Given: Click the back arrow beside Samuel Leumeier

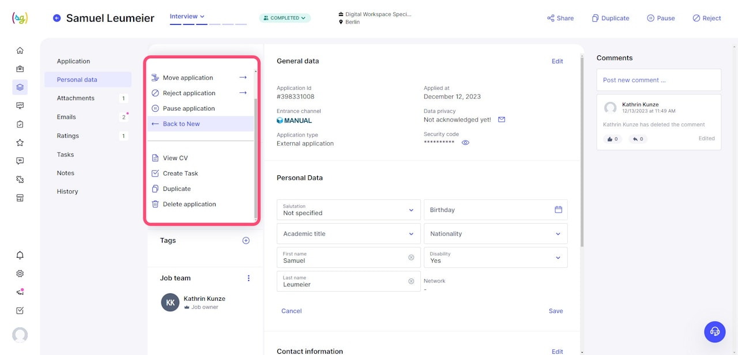Looking at the screenshot, I should (x=57, y=18).
